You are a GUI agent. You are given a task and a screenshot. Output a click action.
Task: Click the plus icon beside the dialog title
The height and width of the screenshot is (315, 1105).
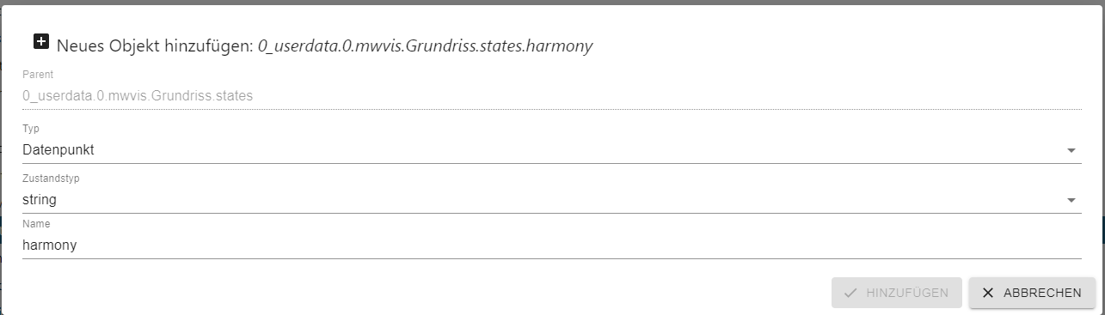click(41, 41)
